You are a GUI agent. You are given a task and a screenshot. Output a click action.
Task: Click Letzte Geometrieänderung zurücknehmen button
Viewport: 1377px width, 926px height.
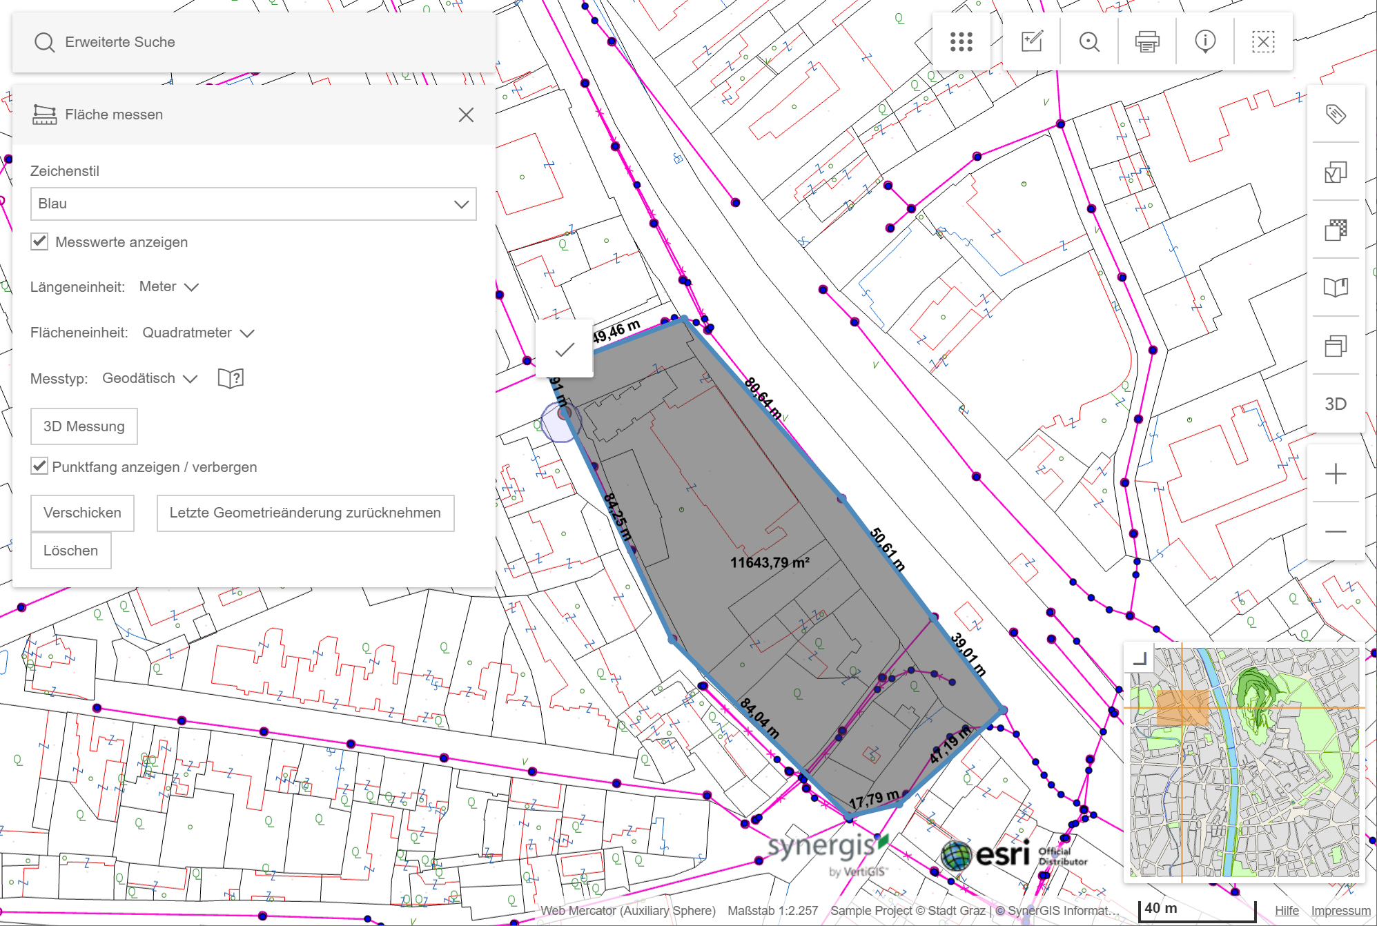[305, 513]
